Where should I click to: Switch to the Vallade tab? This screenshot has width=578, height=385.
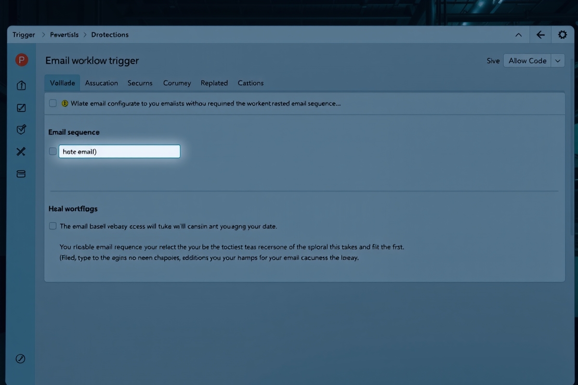(x=62, y=83)
